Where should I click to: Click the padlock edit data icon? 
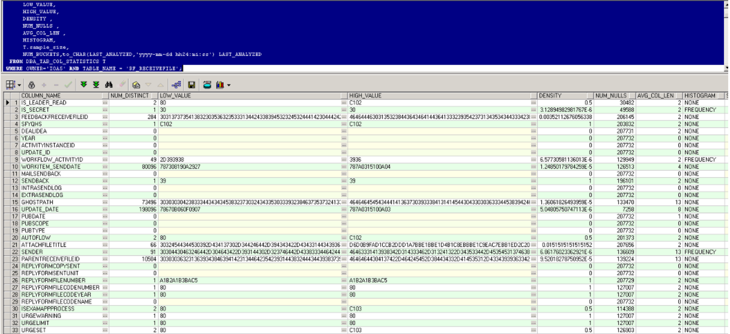point(31,85)
